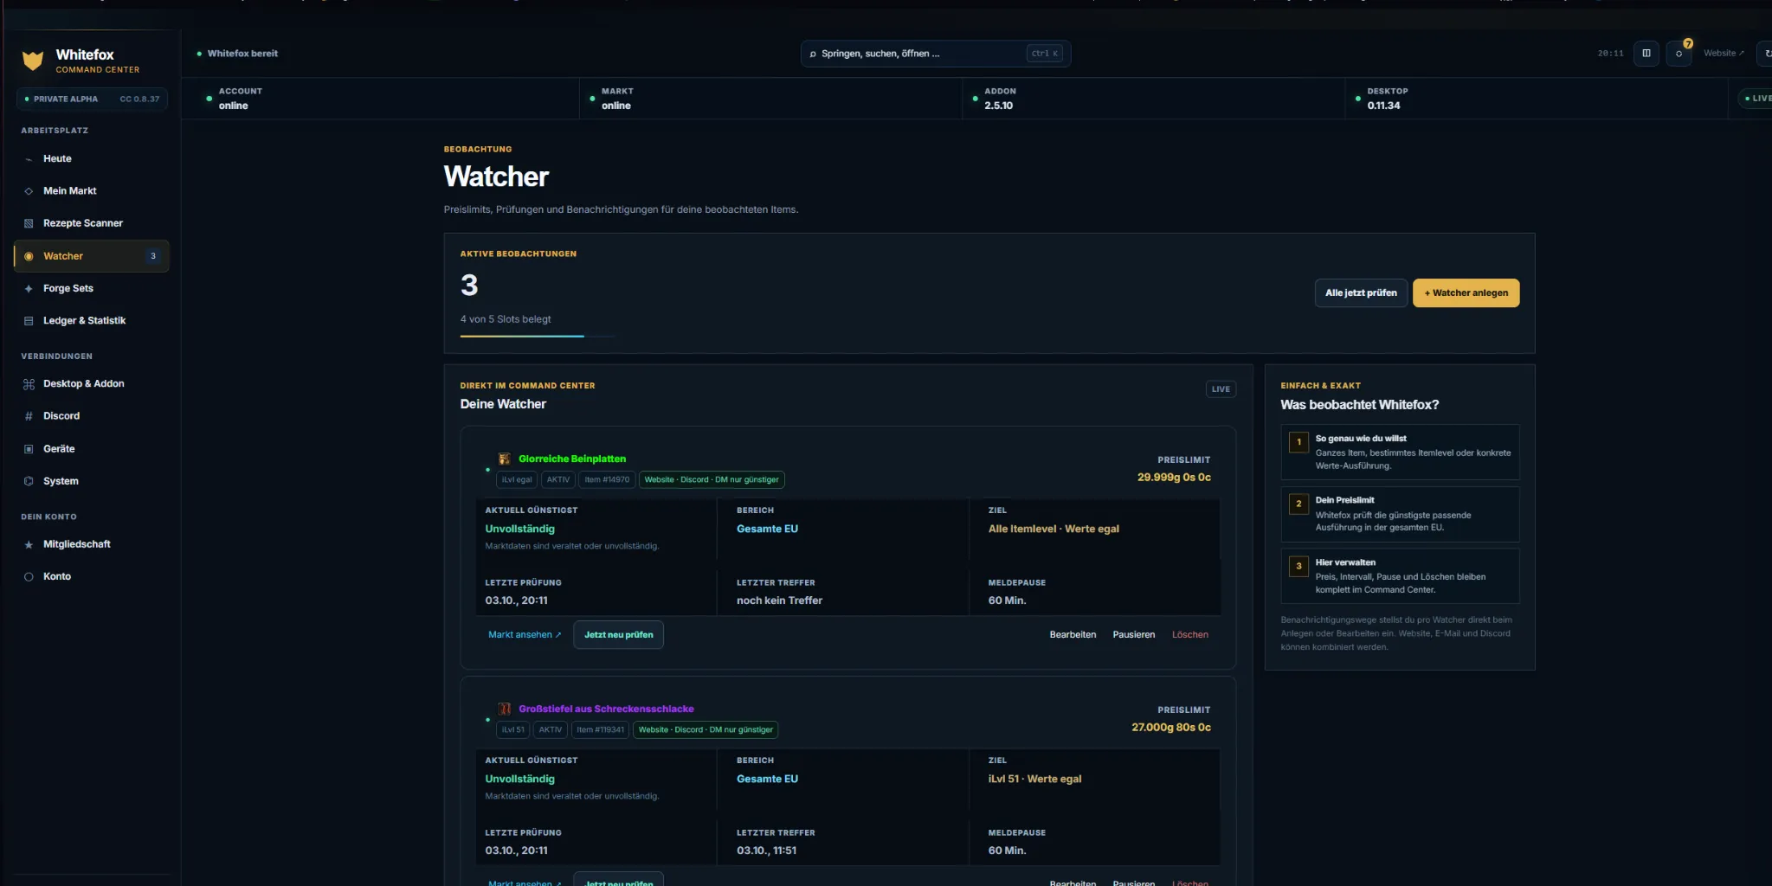Click the '+ Watcher anlegen' button

pyautogui.click(x=1466, y=293)
